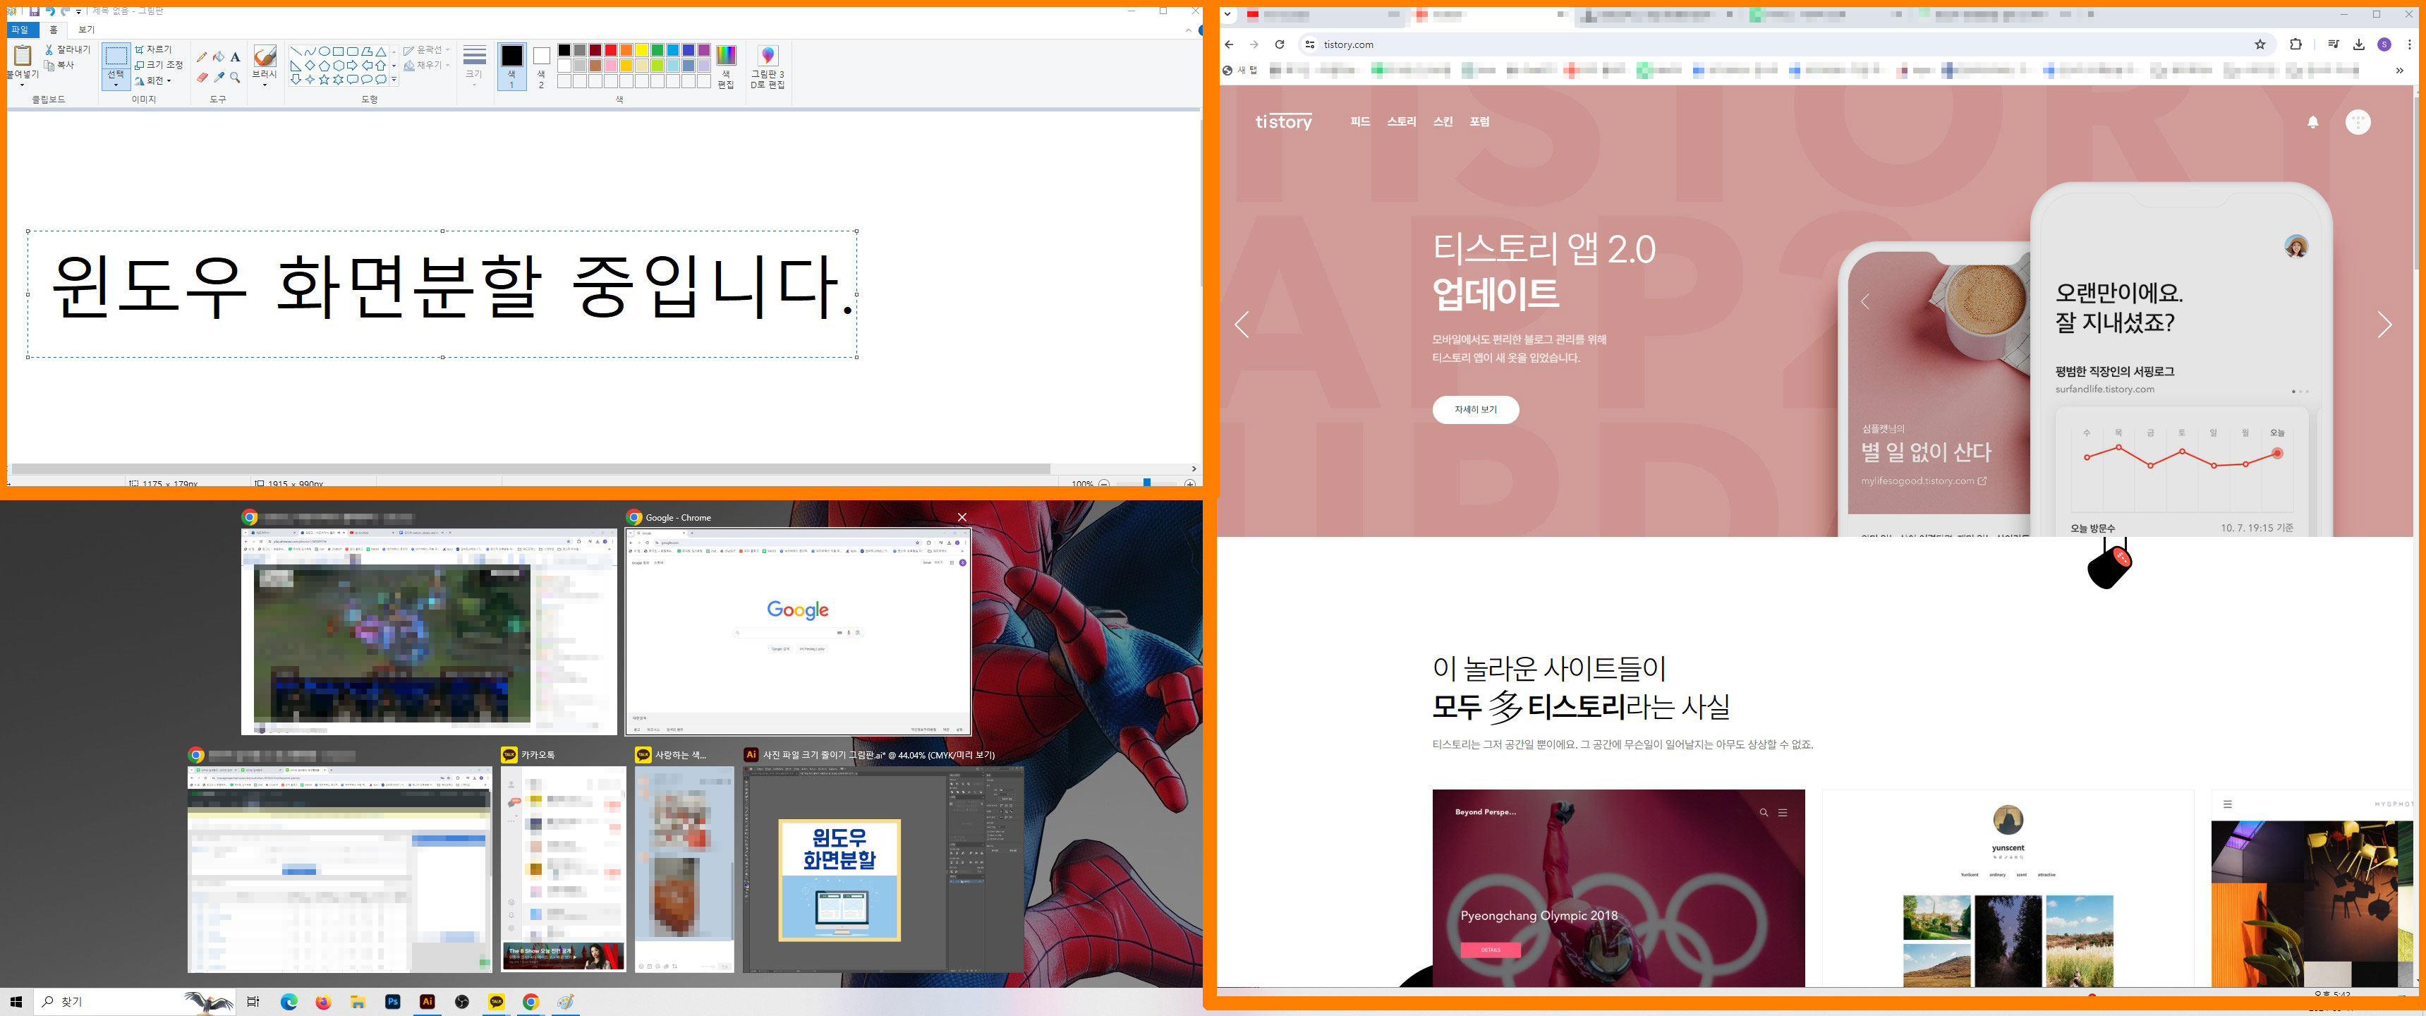The width and height of the screenshot is (2426, 1016).
Task: Select the Magnifier tool
Action: [x=236, y=78]
